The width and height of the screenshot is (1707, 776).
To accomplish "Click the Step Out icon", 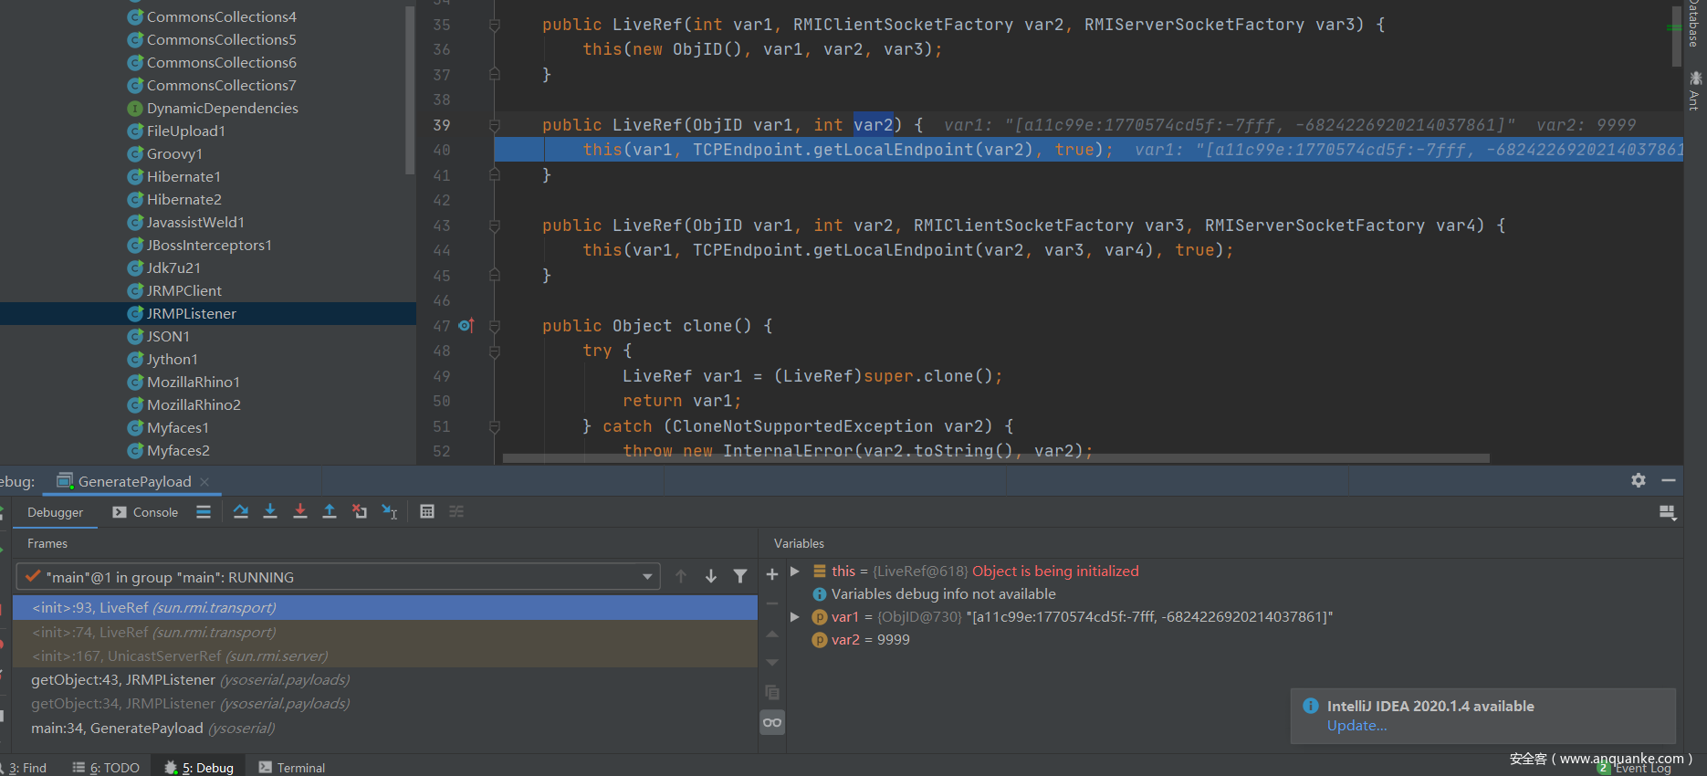I will point(330,512).
